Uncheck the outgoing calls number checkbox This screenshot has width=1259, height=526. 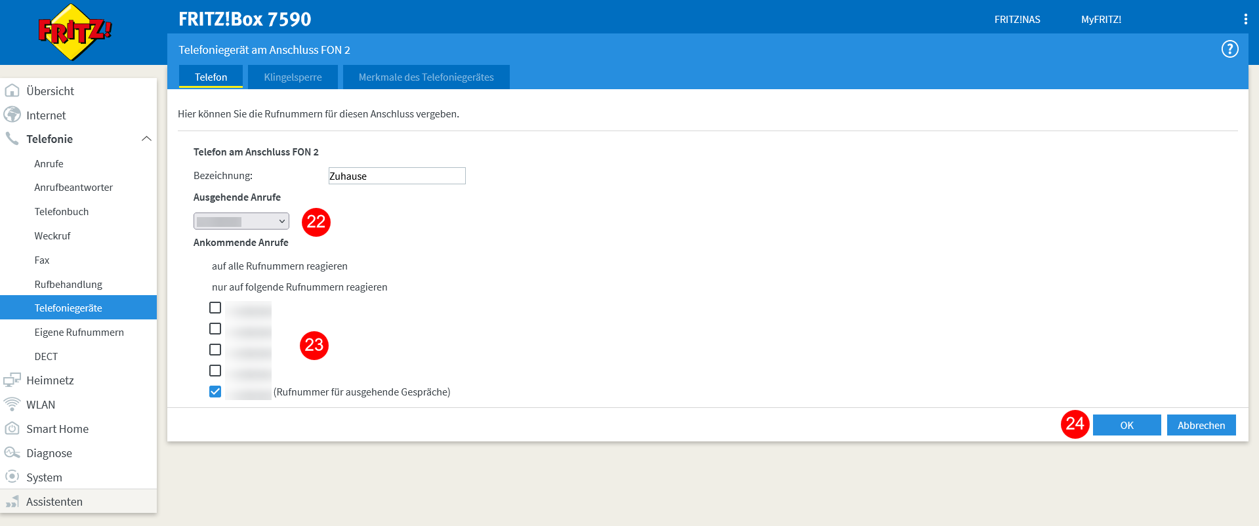[215, 392]
